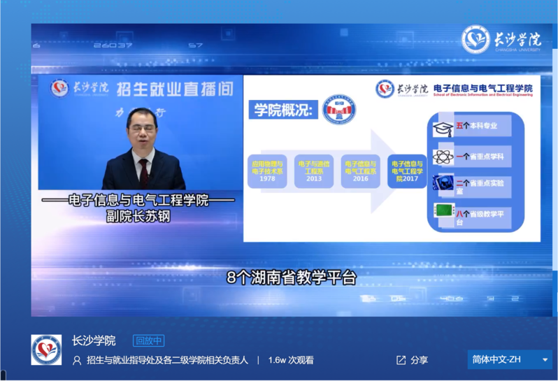Open the 长沙学院 channel avatar logo
Image resolution: width=558 pixels, height=381 pixels.
pos(46,350)
